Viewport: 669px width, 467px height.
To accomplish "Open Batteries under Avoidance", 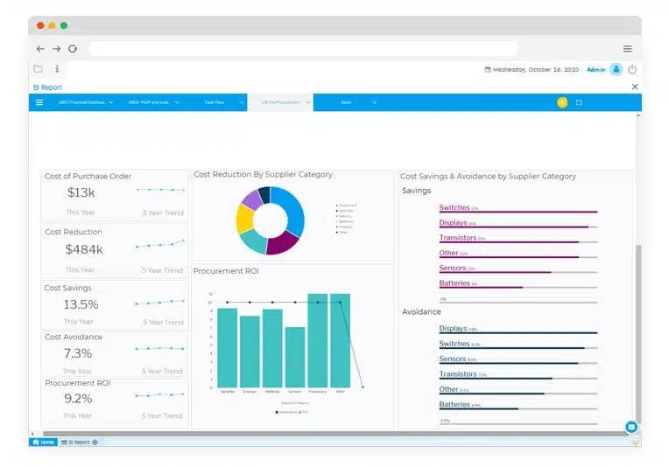I will point(454,405).
